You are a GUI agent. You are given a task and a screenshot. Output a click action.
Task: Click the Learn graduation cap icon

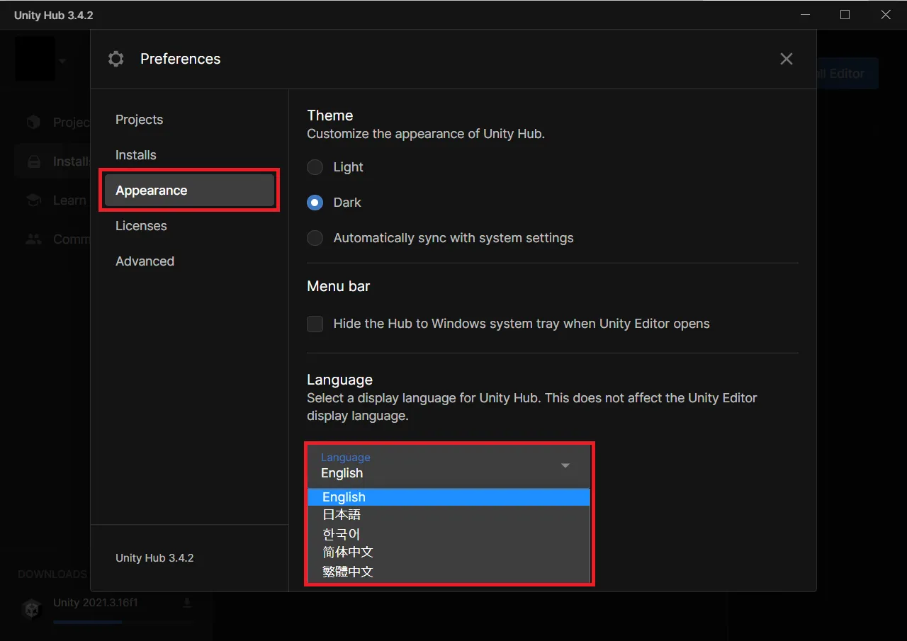(x=33, y=200)
